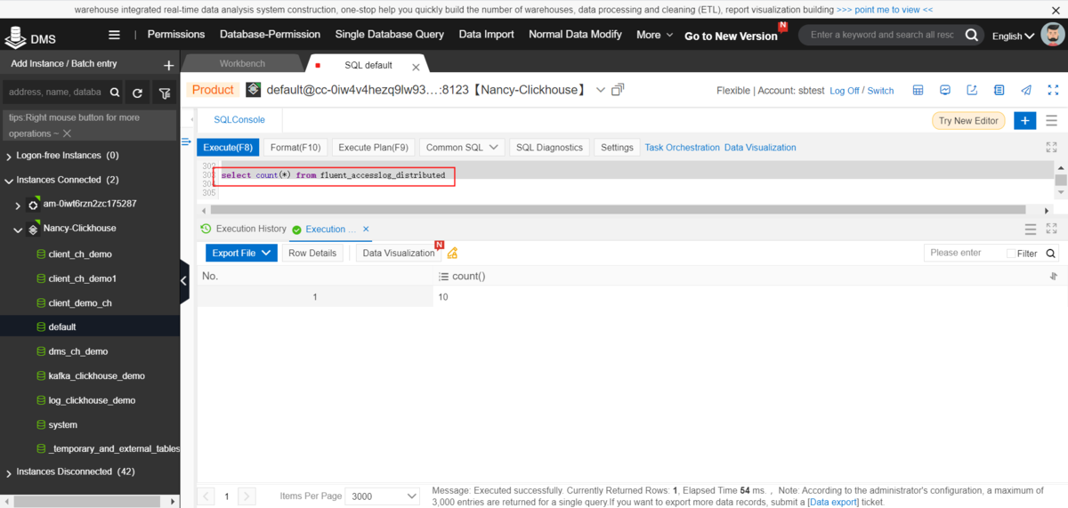
Task: Open Normal Data Modify menu
Action: click(575, 35)
